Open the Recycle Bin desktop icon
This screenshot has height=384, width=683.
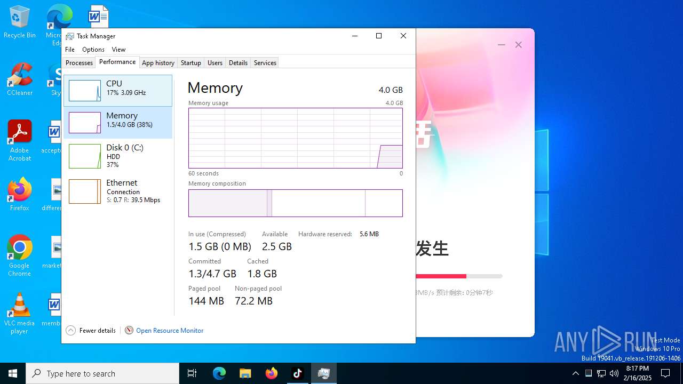pyautogui.click(x=20, y=22)
